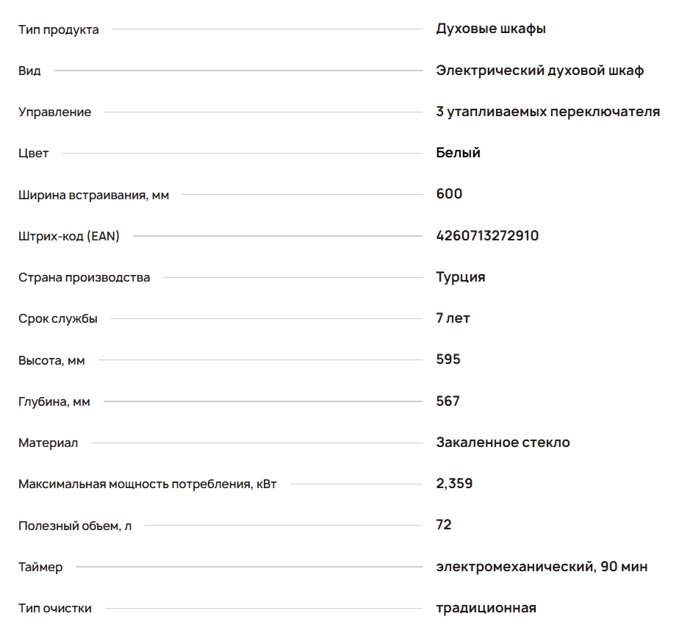Select the cleaning type "традиционная"

pyautogui.click(x=486, y=608)
